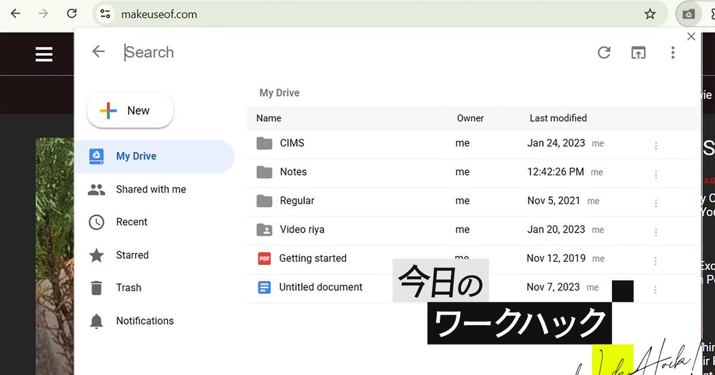The width and height of the screenshot is (715, 375).
Task: Sort files by the Name column
Action: click(269, 118)
